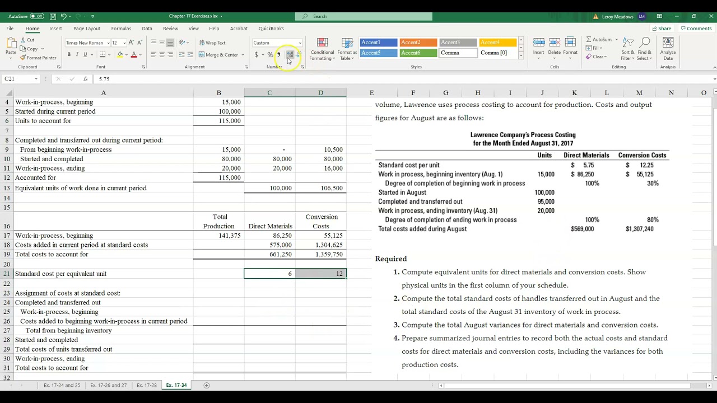Apply the Accent2 orange cell style
The width and height of the screenshot is (717, 403).
418,43
